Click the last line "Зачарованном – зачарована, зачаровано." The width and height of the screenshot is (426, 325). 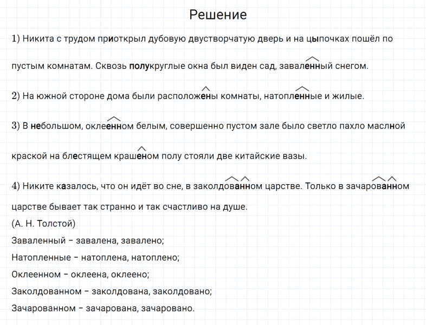pyautogui.click(x=102, y=308)
